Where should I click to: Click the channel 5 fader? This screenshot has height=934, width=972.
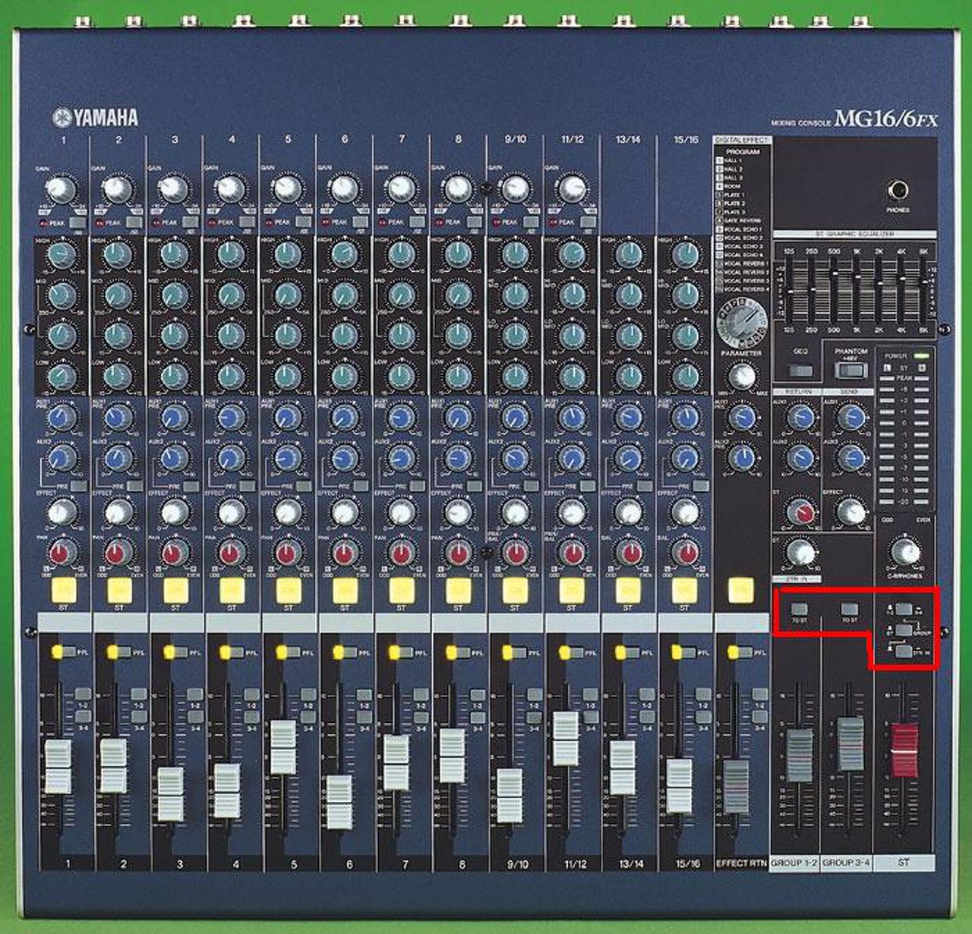283,746
